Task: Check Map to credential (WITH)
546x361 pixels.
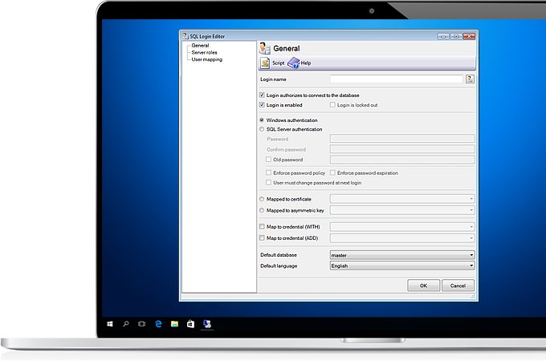Action: pyautogui.click(x=262, y=226)
